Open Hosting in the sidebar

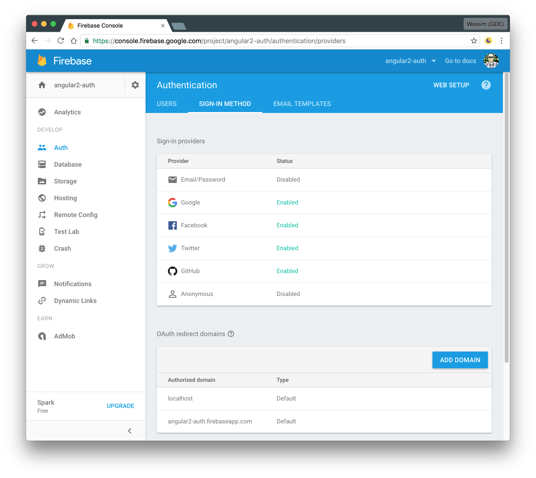coord(65,198)
